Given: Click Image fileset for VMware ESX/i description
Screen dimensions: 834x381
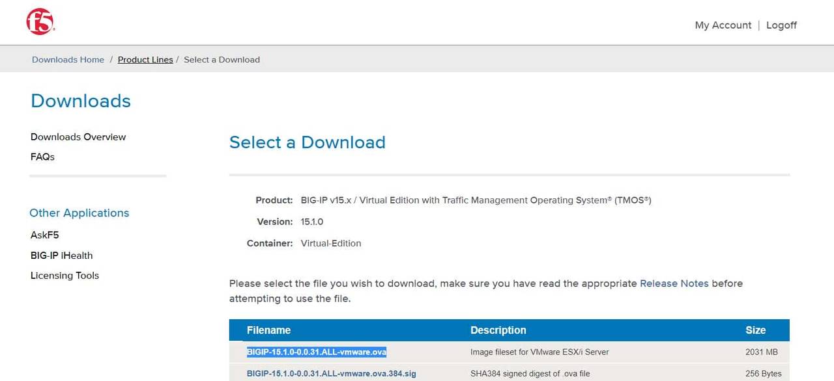Looking at the screenshot, I should pyautogui.click(x=539, y=352).
